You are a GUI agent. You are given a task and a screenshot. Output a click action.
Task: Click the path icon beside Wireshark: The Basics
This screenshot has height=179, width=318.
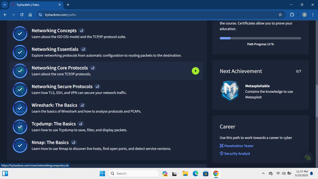pos(82,105)
